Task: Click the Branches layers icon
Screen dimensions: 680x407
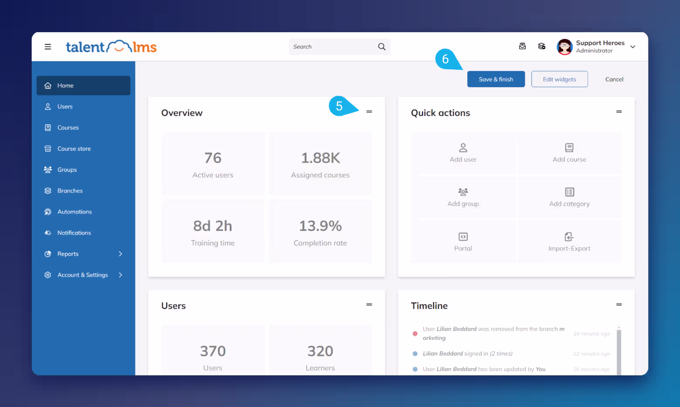Action: pos(48,191)
